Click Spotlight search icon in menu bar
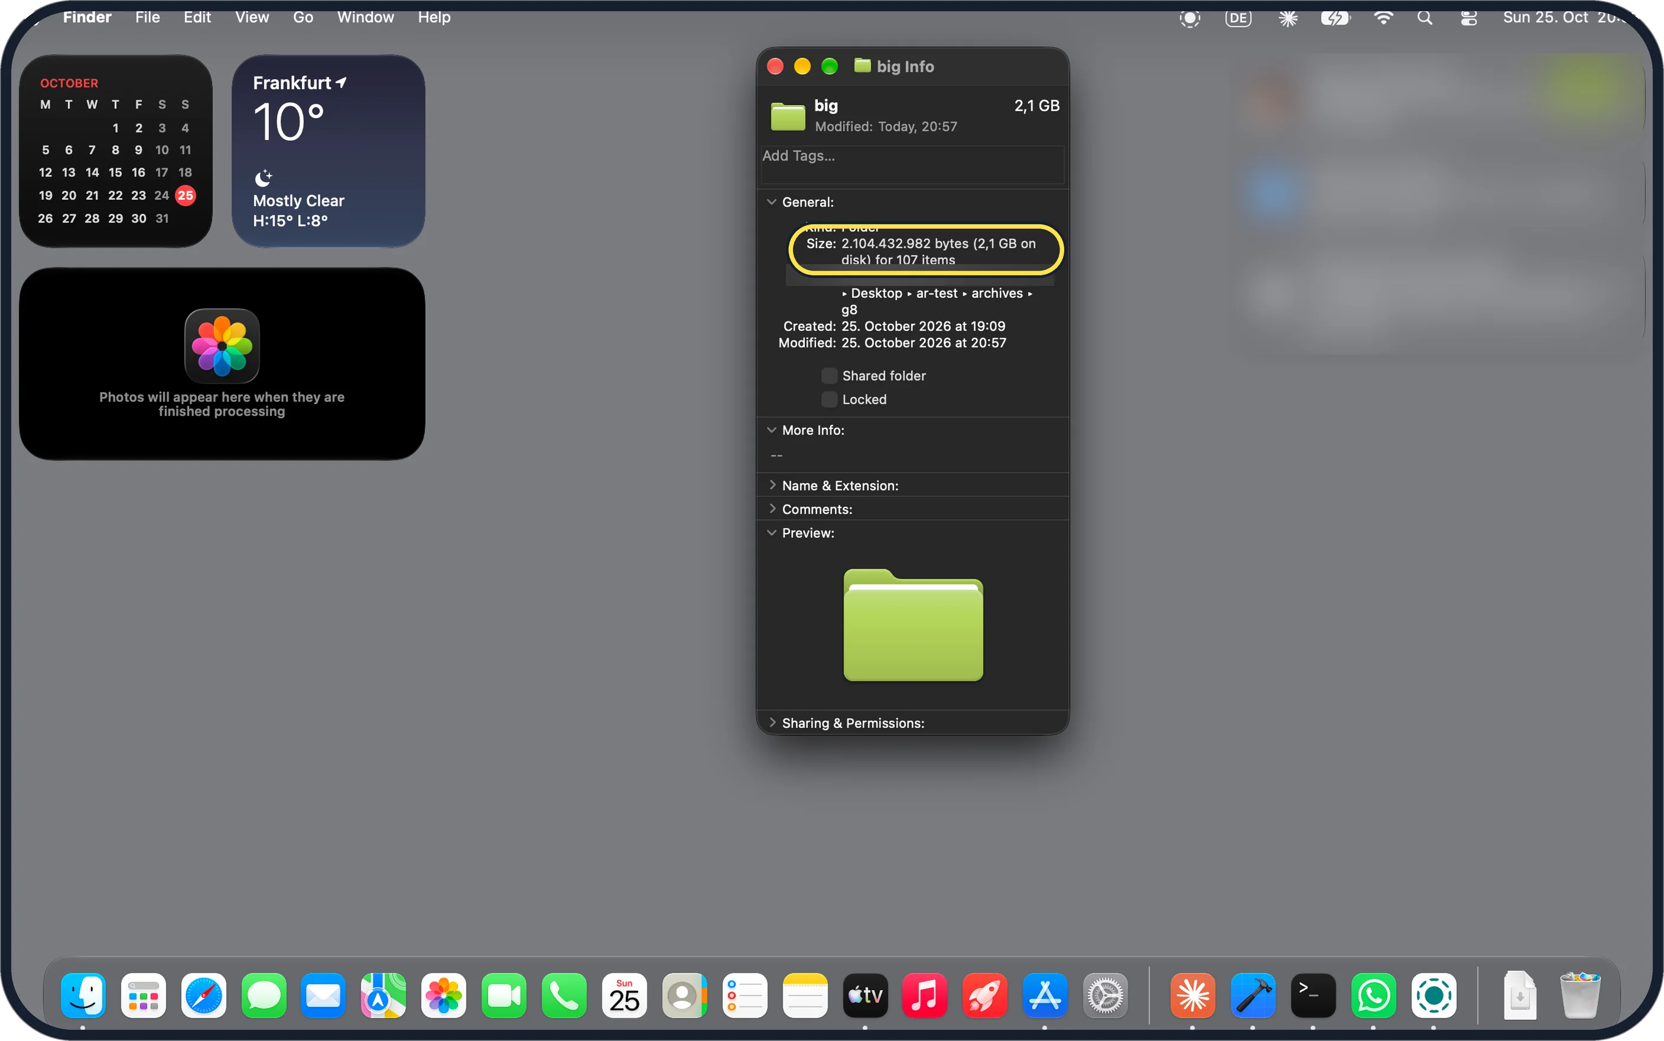The height and width of the screenshot is (1041, 1664). 1425,18
